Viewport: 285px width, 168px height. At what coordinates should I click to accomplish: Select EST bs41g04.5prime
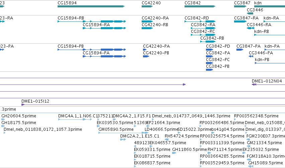coord(213,133)
